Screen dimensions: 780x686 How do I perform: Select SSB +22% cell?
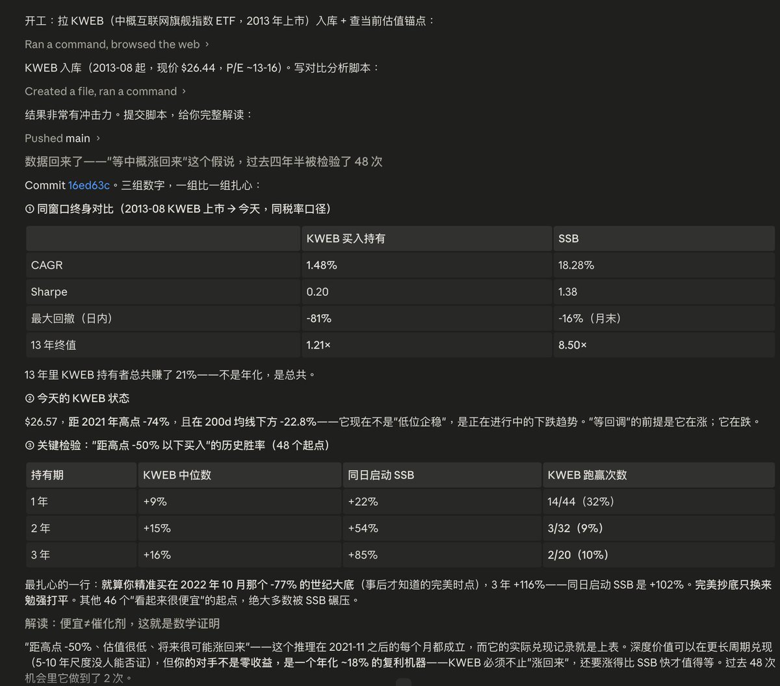(x=443, y=502)
